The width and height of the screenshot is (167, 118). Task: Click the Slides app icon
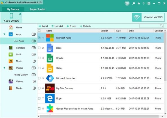tap(50, 68)
